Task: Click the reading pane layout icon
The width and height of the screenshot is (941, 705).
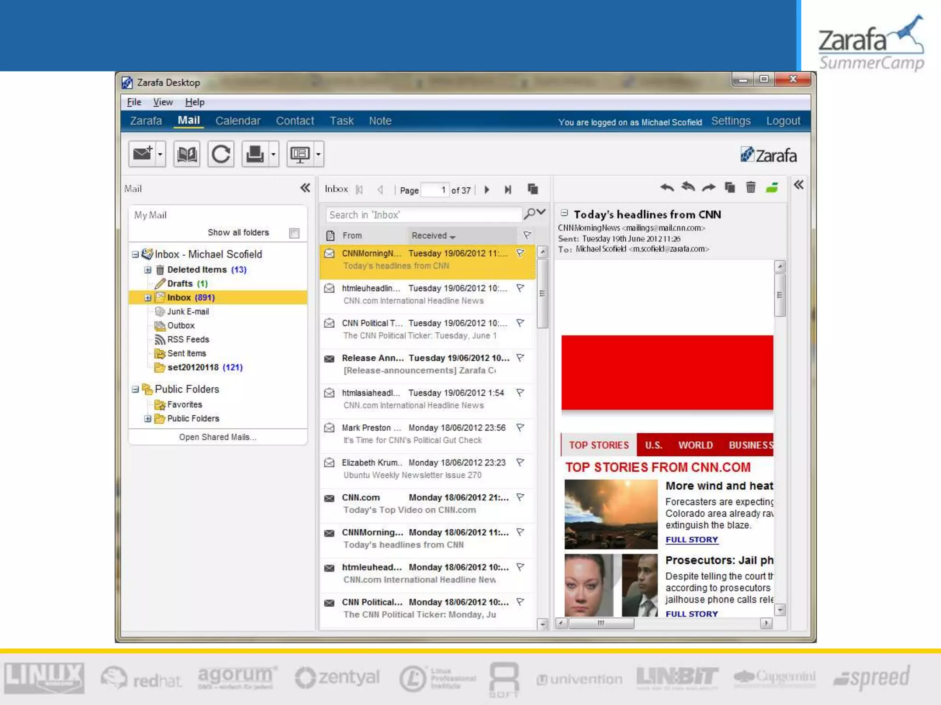Action: pos(300,154)
